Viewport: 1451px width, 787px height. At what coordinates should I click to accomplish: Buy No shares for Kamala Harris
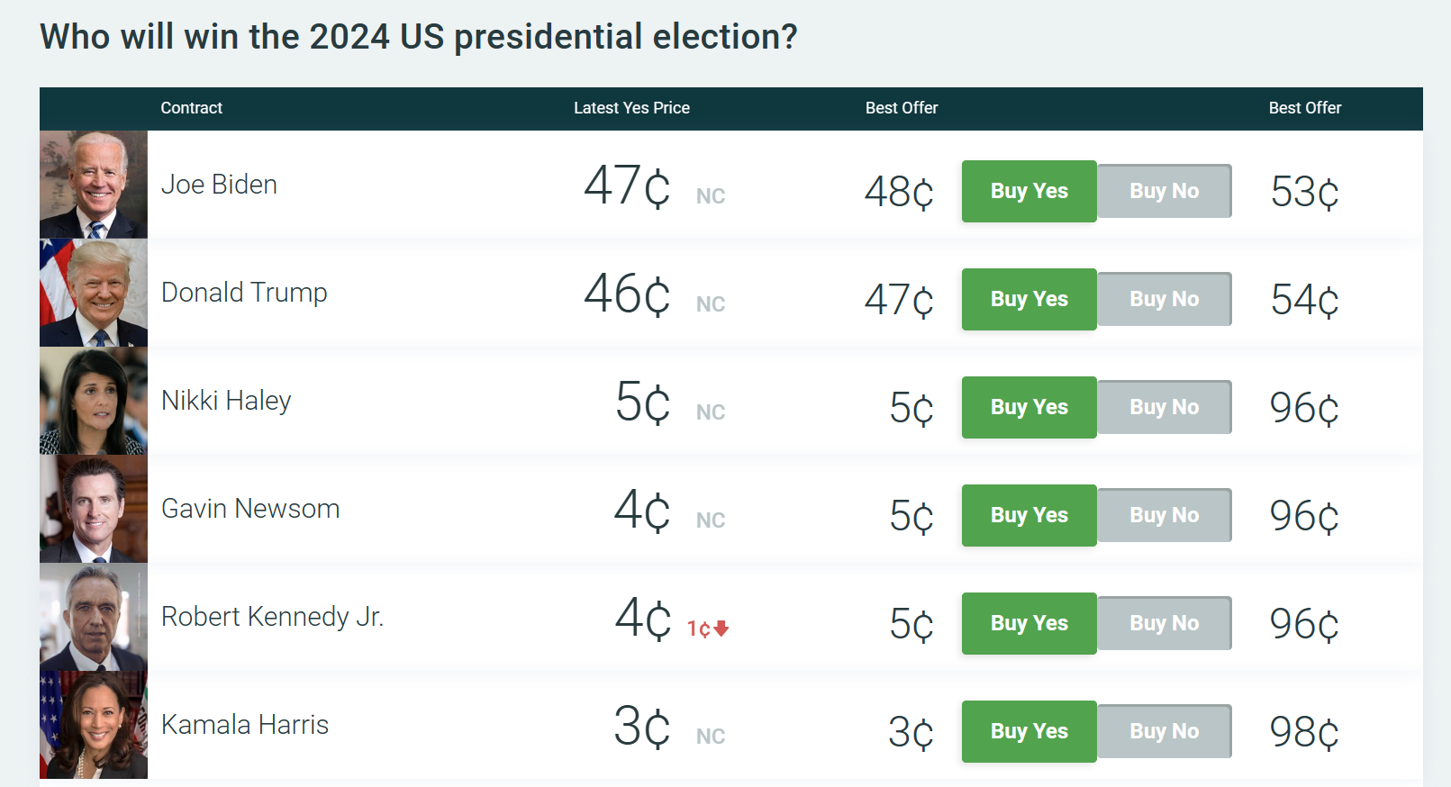click(x=1164, y=731)
